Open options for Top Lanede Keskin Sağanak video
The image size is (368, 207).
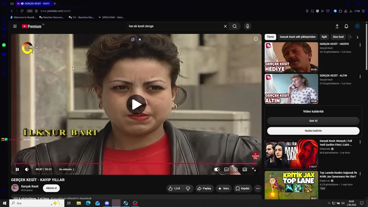(x=360, y=174)
